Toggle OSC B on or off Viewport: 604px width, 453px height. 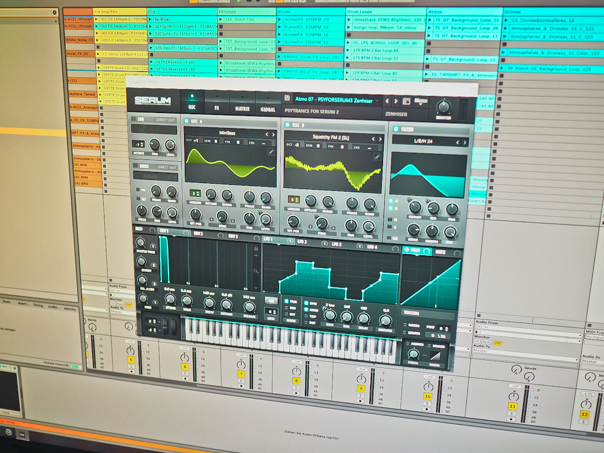(x=287, y=125)
